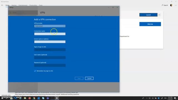Viewport: 178px width, 100px height.
Task: Click the taskbar clock and date
Action: [x=170, y=98]
